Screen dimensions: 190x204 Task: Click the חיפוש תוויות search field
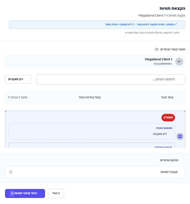point(110,79)
